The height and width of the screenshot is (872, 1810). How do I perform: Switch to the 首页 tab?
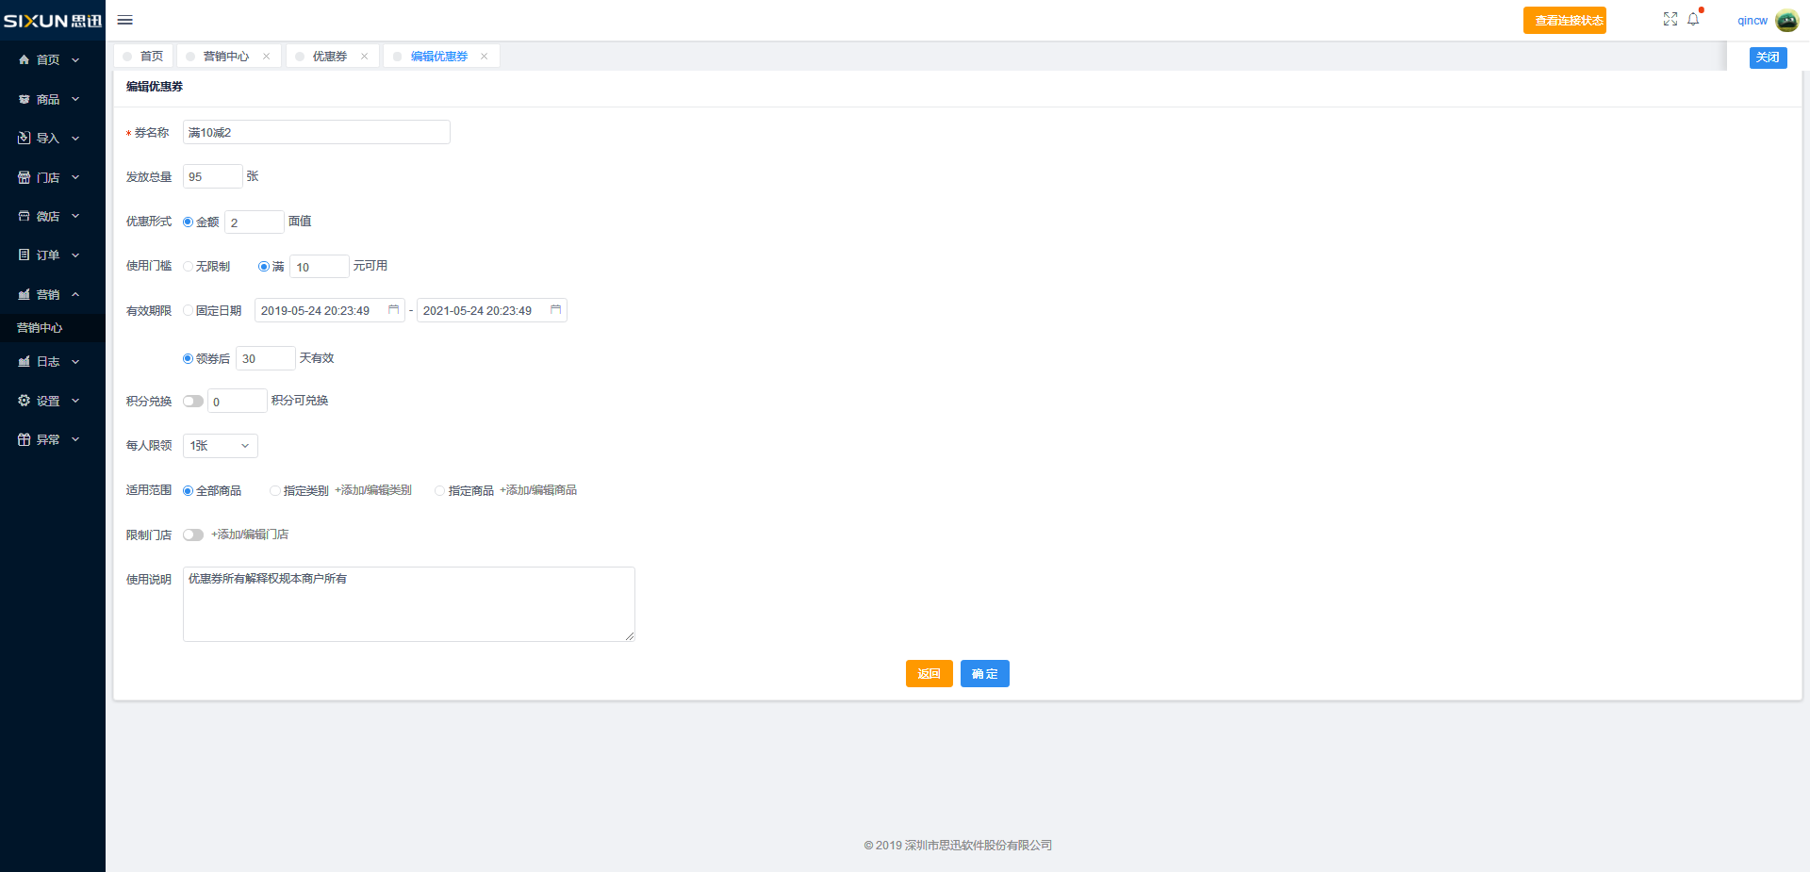click(151, 57)
